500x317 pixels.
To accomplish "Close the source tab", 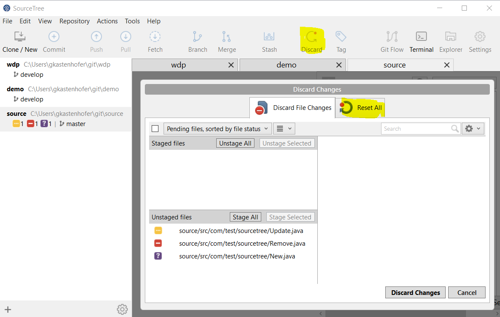I will pyautogui.click(x=447, y=65).
